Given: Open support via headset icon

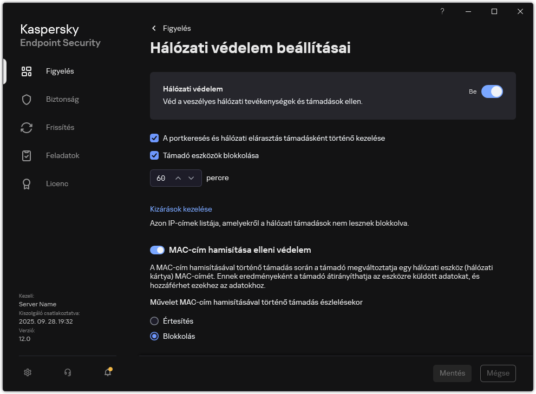Looking at the screenshot, I should click(67, 372).
